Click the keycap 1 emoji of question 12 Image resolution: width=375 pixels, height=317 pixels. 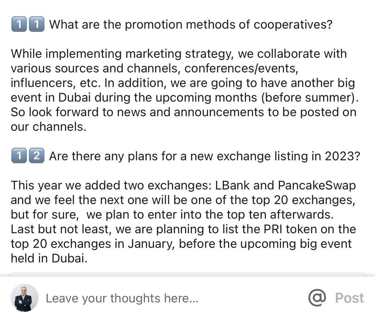(19, 156)
